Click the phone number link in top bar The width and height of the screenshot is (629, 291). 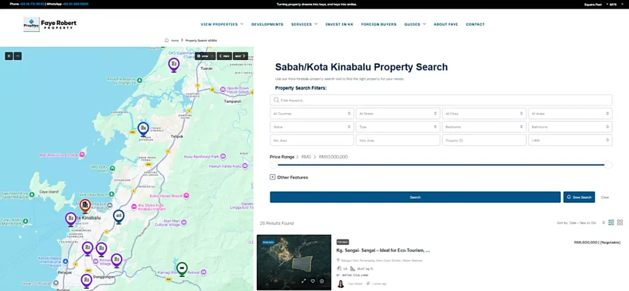(32, 4)
